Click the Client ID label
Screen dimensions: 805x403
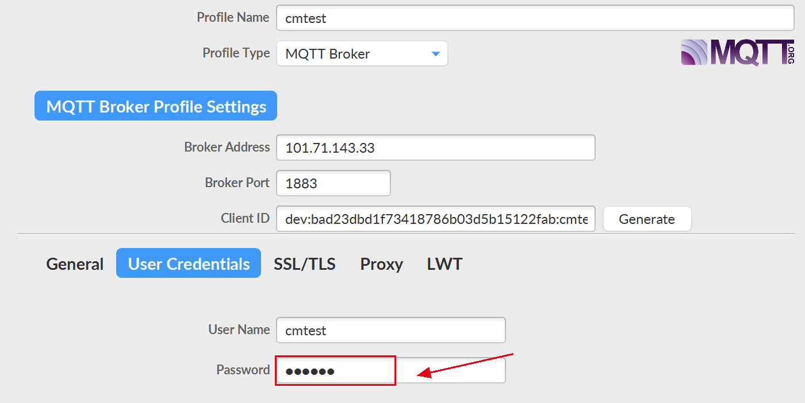[x=245, y=218]
